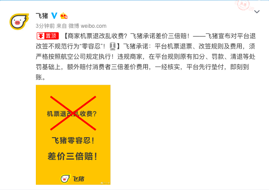This screenshot has width=269, height=191.
Task: Click the crossed-out 机票退改乱收费? poster text
Action: pos(72,113)
